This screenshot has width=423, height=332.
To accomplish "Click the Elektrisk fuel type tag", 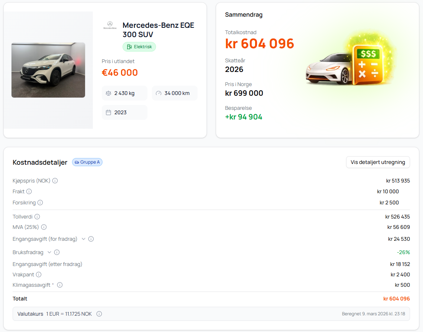I will point(139,47).
